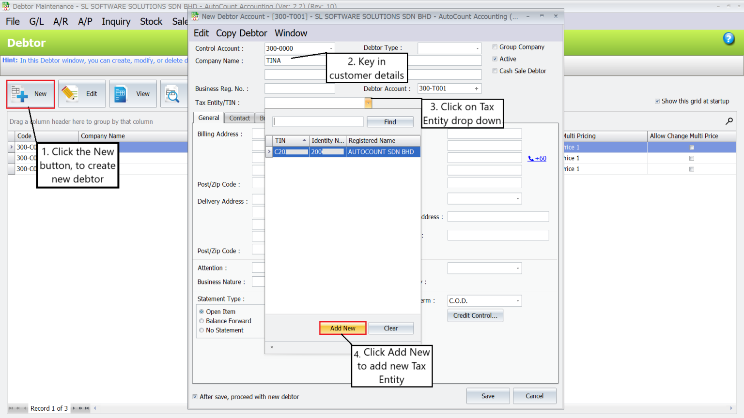
Task: Click the View debtor toolbar button
Action: click(133, 94)
